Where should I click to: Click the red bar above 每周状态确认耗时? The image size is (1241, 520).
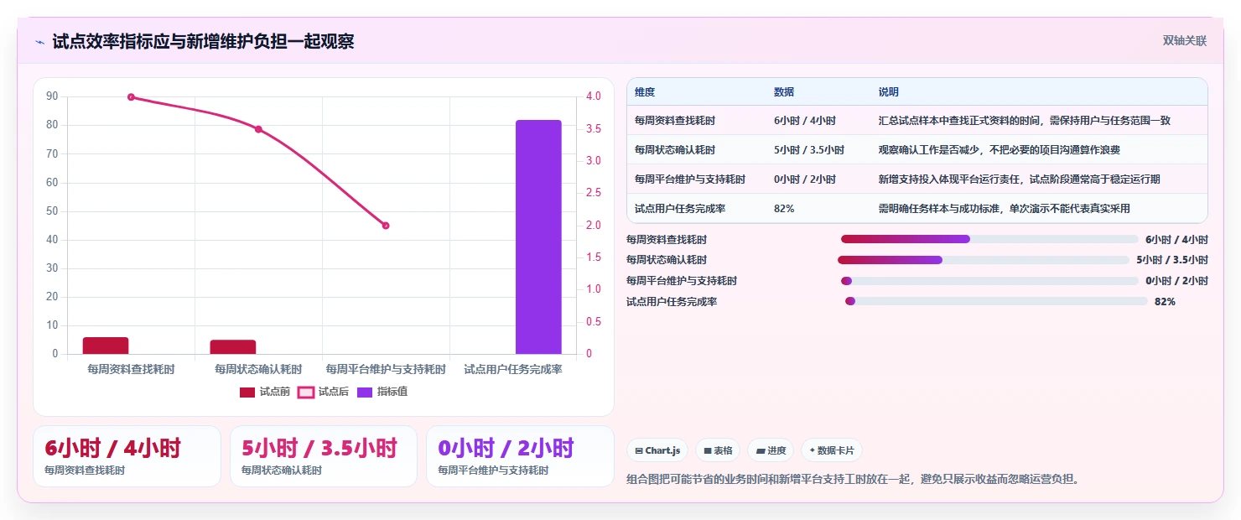click(x=233, y=346)
